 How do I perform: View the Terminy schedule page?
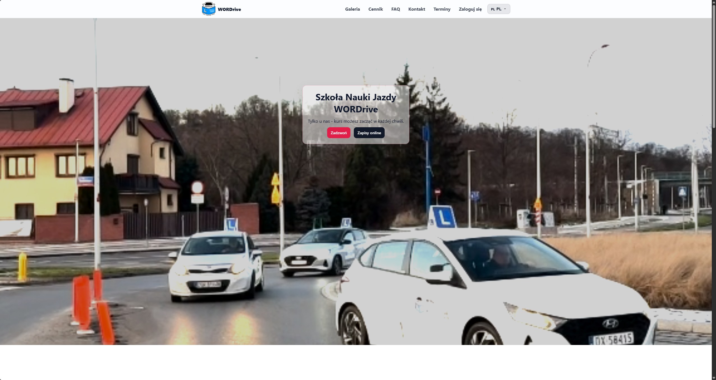[x=442, y=9]
